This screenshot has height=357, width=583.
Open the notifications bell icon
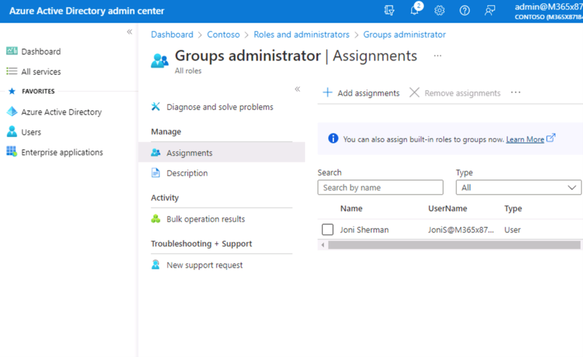tap(415, 10)
